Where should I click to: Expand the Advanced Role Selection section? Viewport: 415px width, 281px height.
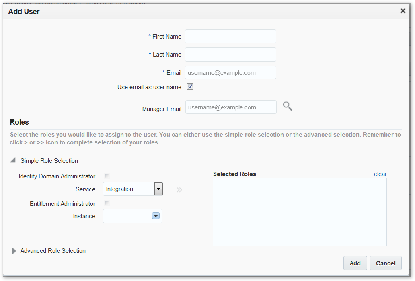[x=14, y=251]
